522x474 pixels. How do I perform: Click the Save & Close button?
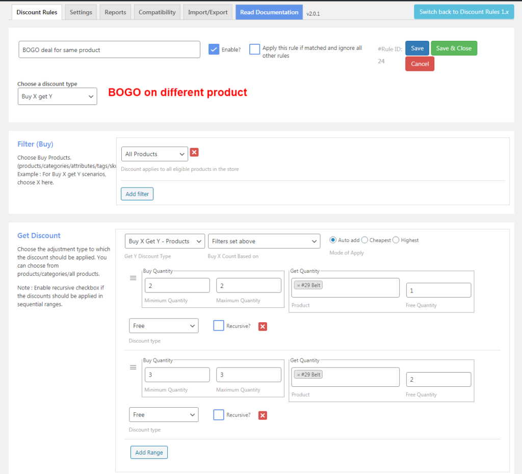(x=454, y=48)
